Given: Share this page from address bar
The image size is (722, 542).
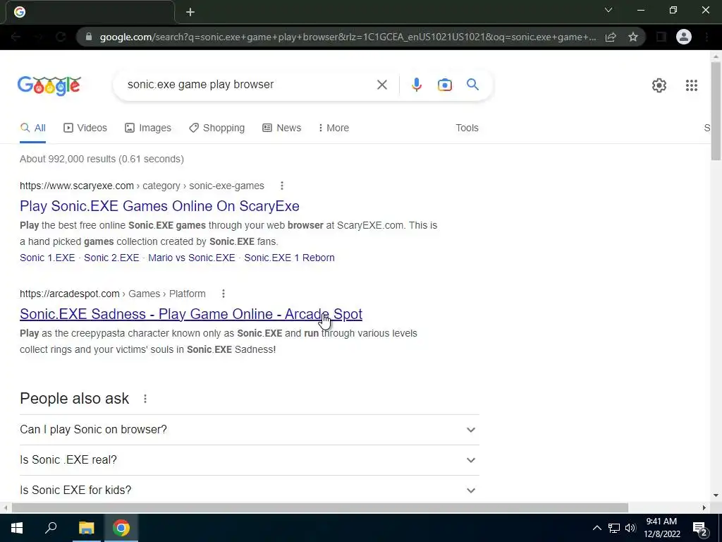Looking at the screenshot, I should (x=611, y=37).
